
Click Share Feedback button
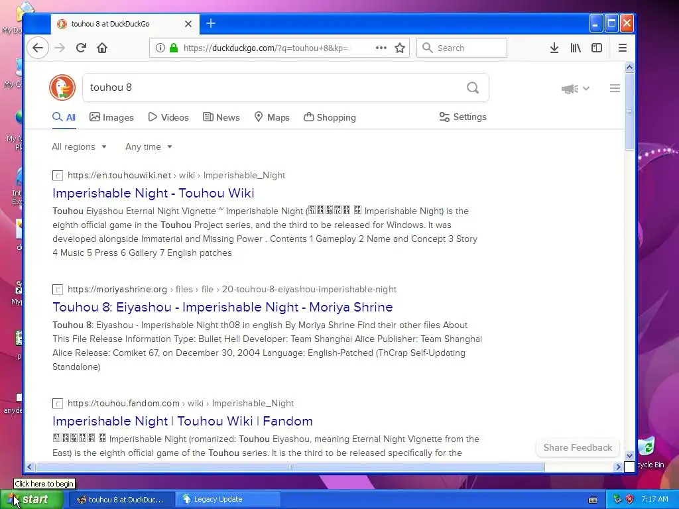click(578, 447)
